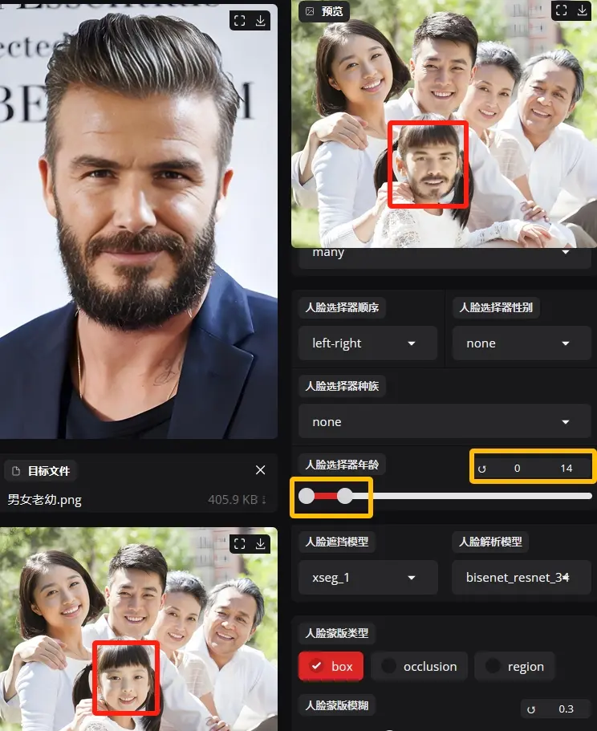Viewport: 597px width, 731px height.
Task: Click the 男女老幼.png file name link
Action: tap(45, 499)
